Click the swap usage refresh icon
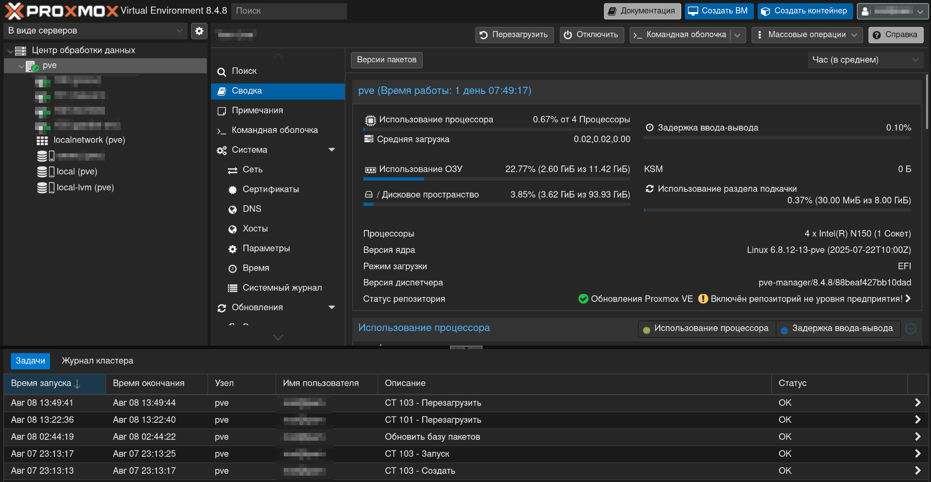Screen dimensions: 931x482 point(650,189)
